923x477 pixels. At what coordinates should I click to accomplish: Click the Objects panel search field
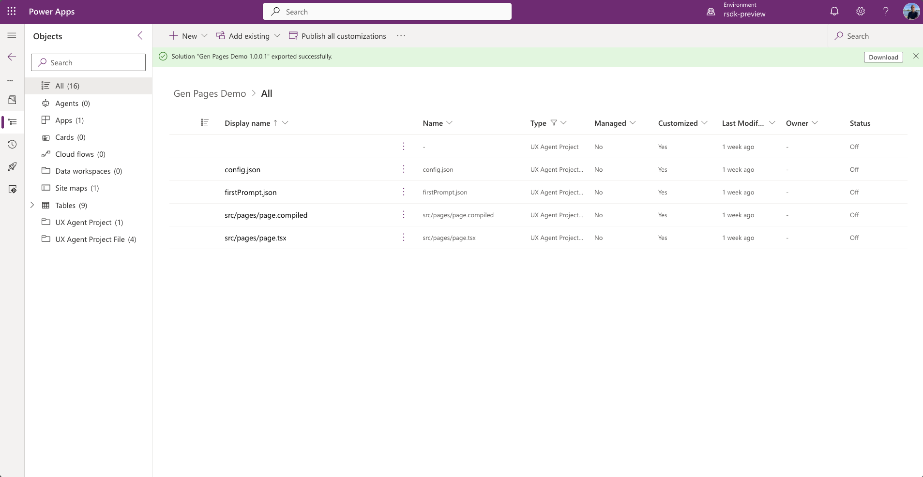pos(89,62)
